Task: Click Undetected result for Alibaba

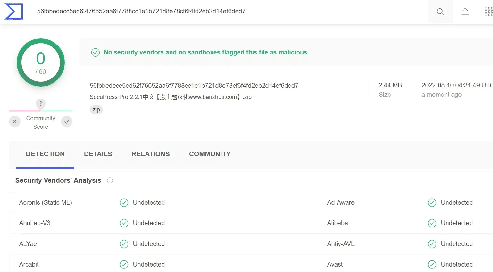Action: pyautogui.click(x=457, y=223)
